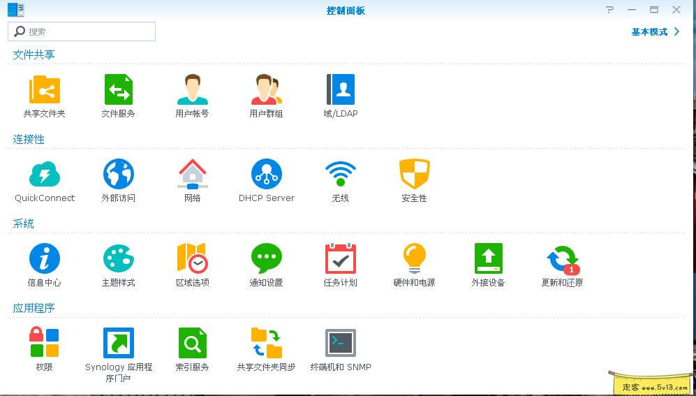Open 信息中心 info center
The image size is (696, 396).
click(x=44, y=259)
